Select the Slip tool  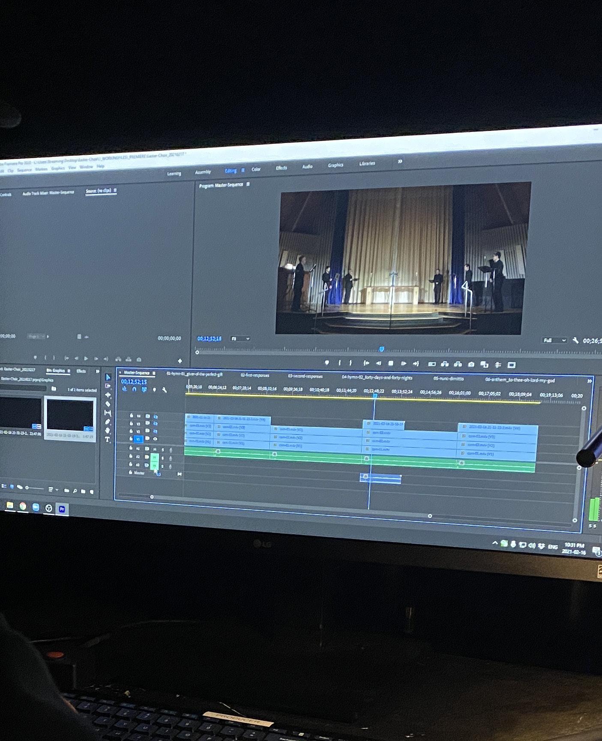click(108, 413)
